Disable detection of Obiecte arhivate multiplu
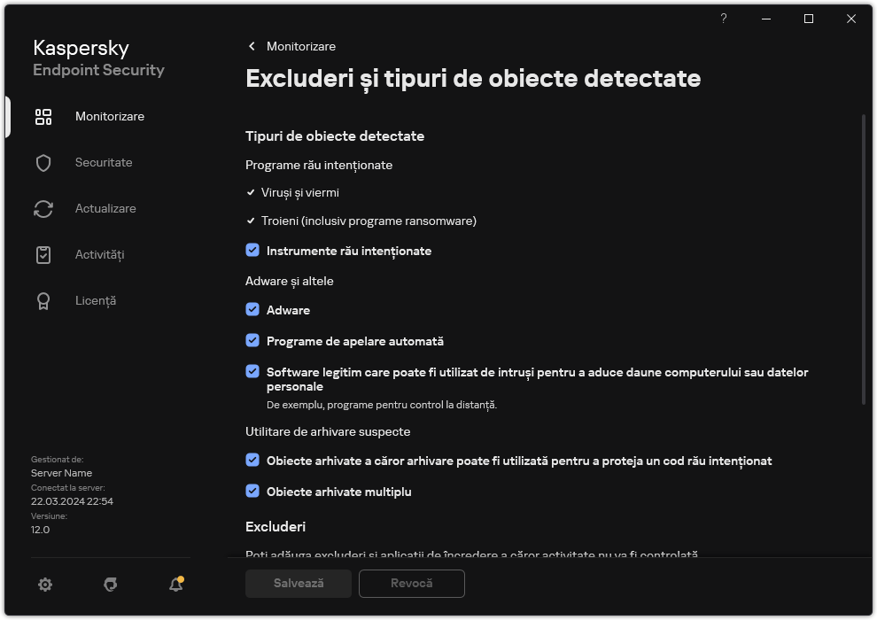The height and width of the screenshot is (620, 877). (252, 492)
